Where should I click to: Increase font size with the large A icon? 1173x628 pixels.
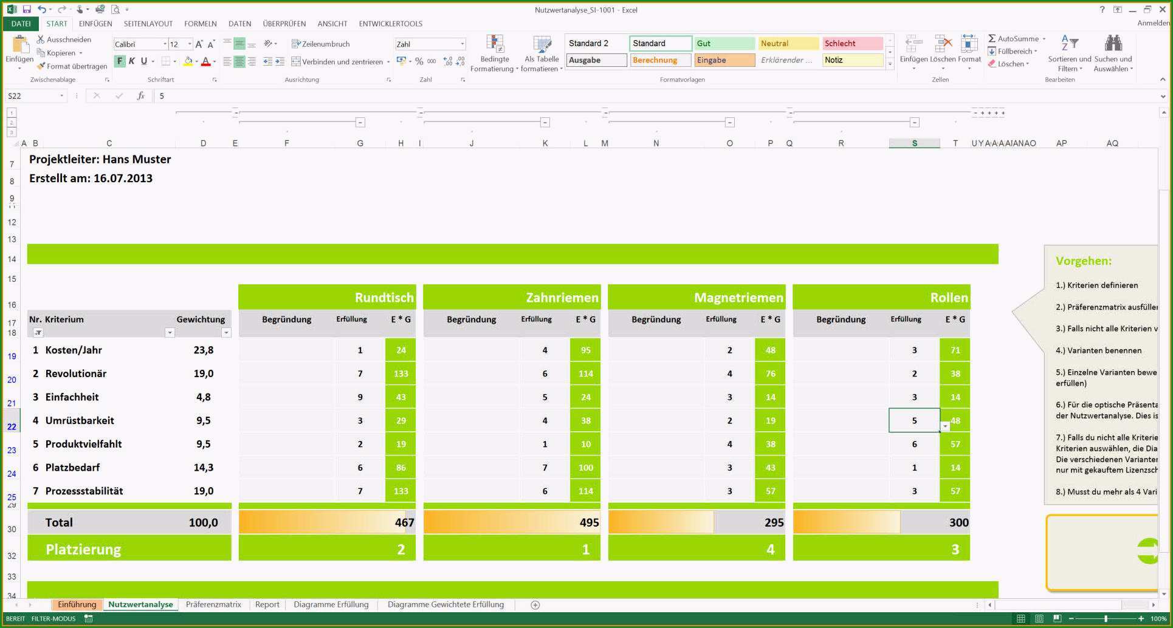click(x=199, y=44)
